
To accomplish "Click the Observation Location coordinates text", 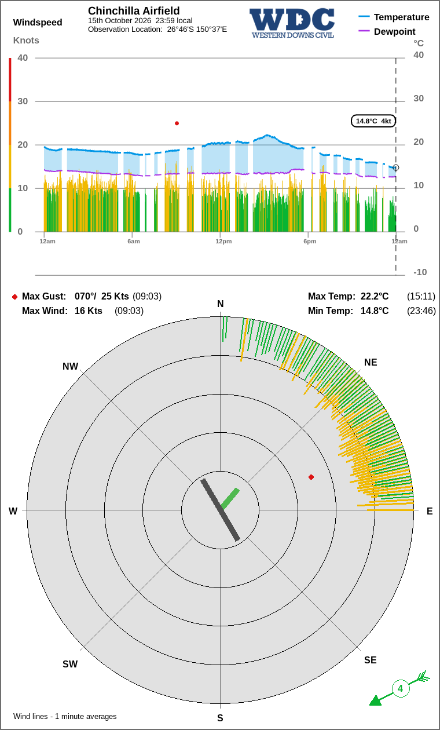I will click(157, 29).
